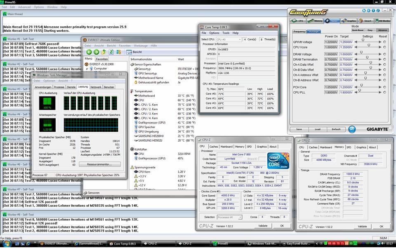This screenshot has width=396, height=248.
Task: Switch to Favoriten tab in EVEREST sidebar
Action: click(x=102, y=59)
